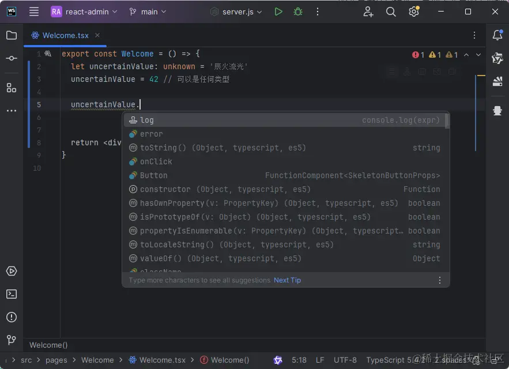Open the Git tool window
509x369 pixels.
tap(12, 340)
